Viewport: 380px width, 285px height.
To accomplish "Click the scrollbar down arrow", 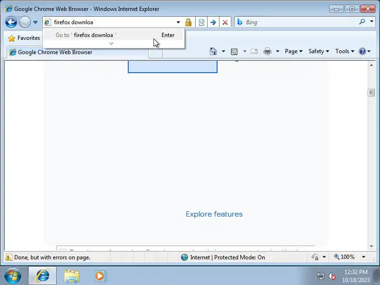I will click(371, 247).
